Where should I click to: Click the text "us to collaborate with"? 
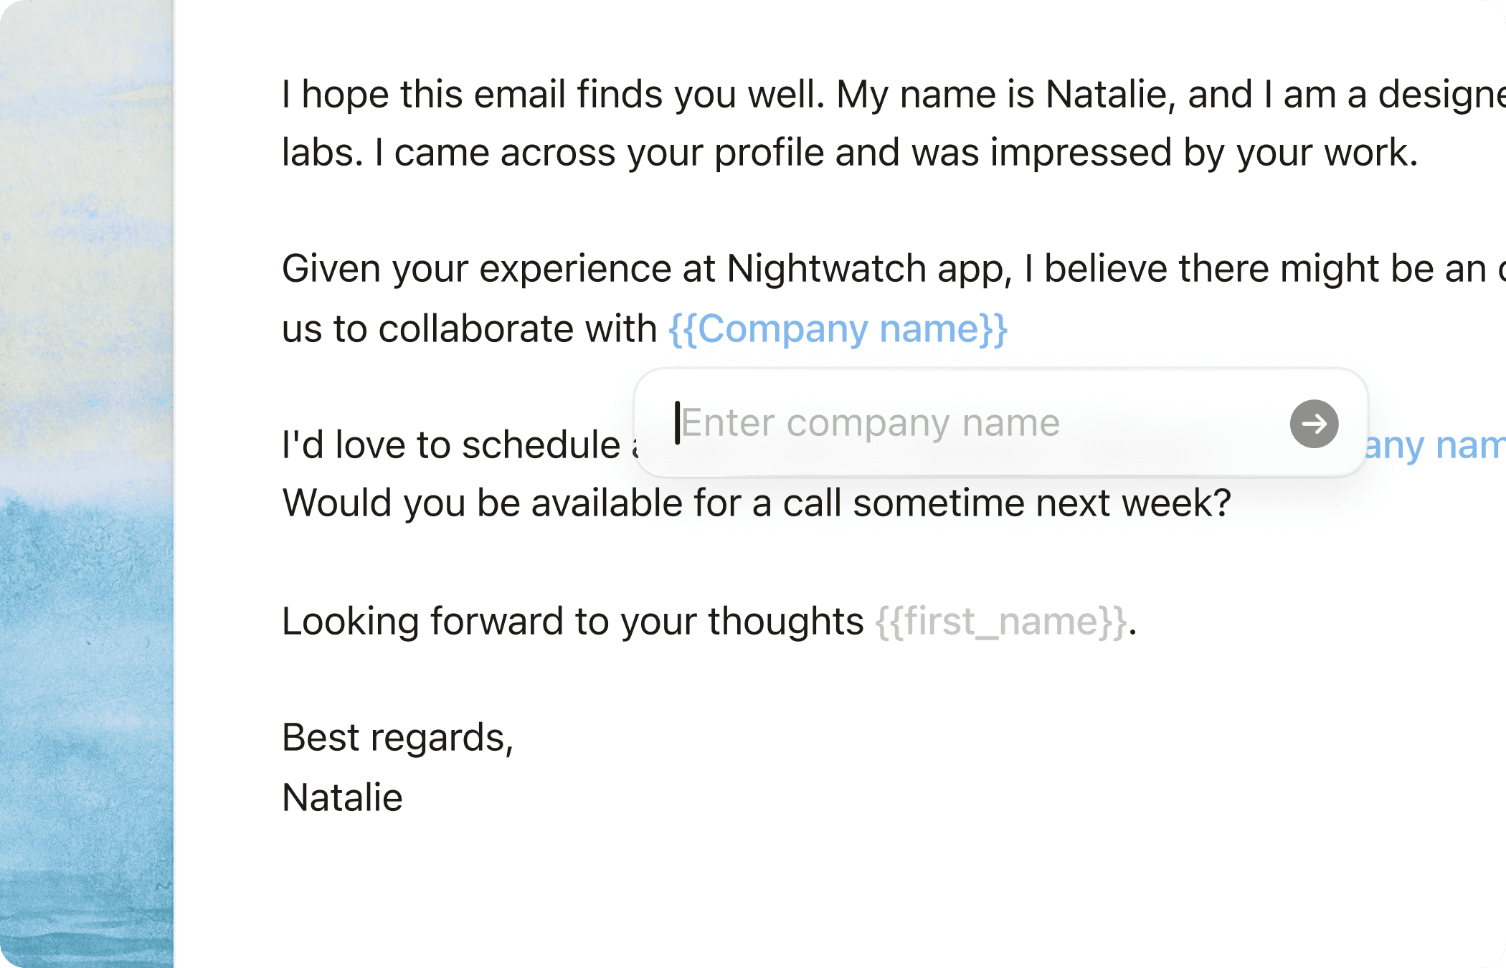click(x=469, y=329)
